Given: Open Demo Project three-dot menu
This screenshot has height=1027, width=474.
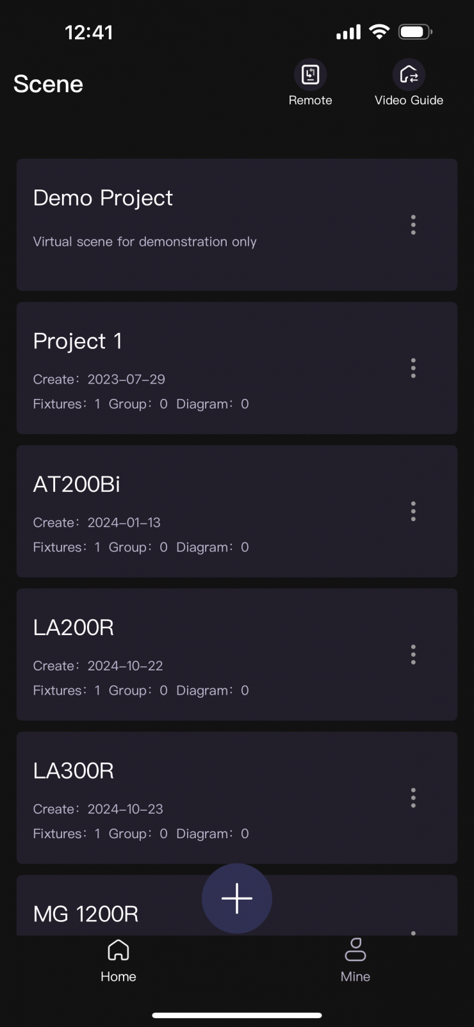Looking at the screenshot, I should 413,225.
